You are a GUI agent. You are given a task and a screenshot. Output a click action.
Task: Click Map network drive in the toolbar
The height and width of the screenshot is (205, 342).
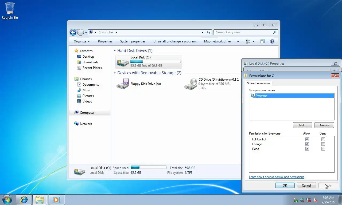point(217,41)
